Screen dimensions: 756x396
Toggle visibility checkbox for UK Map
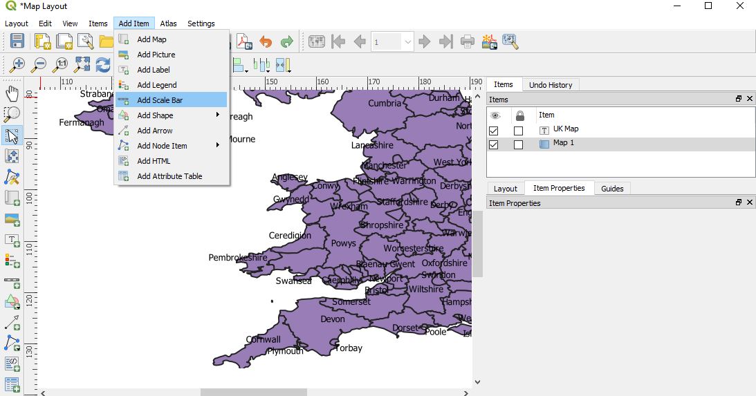click(x=493, y=130)
